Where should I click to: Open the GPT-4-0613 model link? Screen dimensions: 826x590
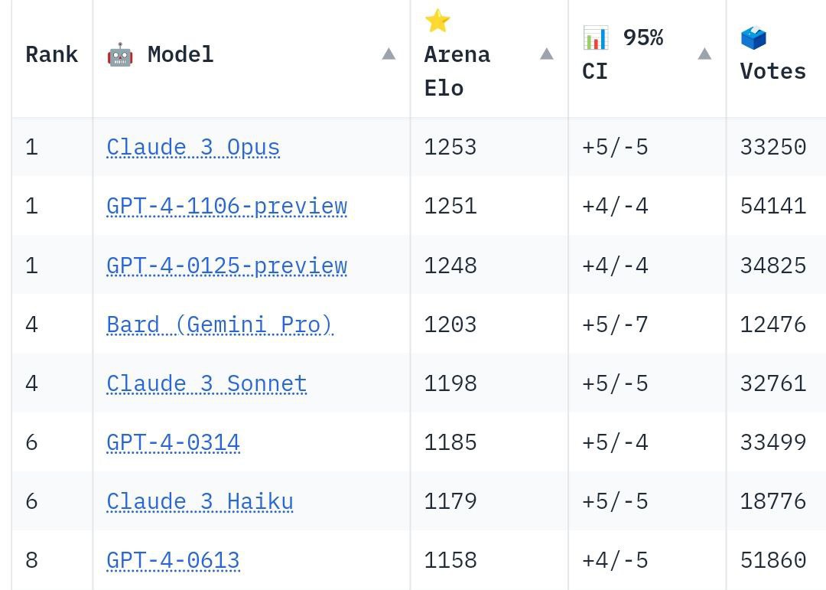coord(173,560)
